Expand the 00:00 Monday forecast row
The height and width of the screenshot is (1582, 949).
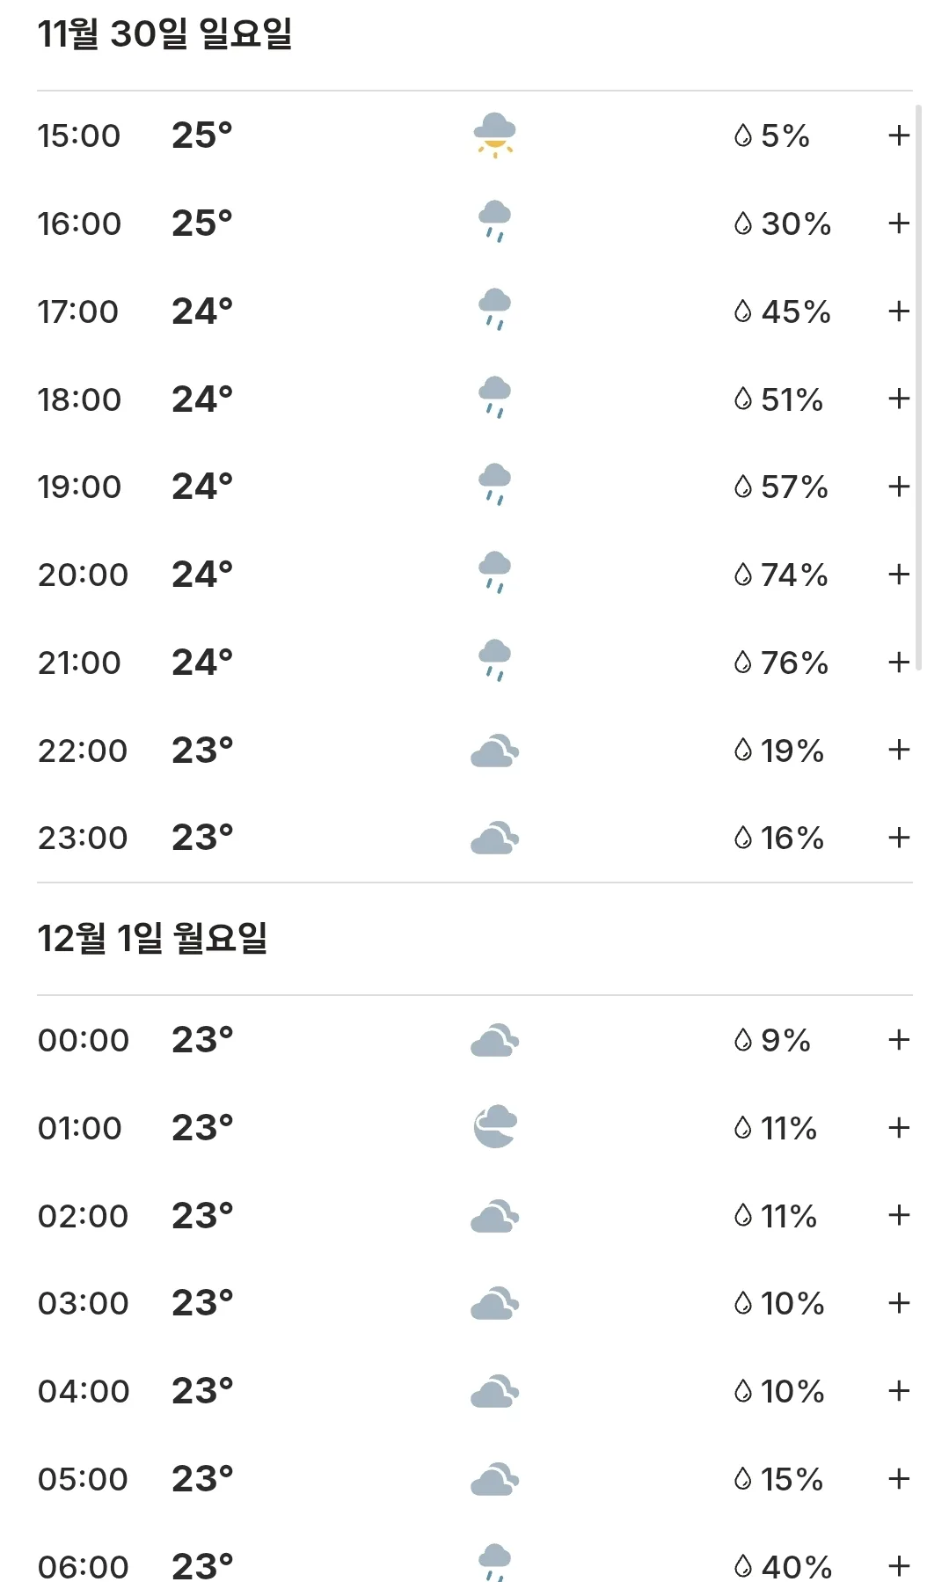[x=898, y=1039]
